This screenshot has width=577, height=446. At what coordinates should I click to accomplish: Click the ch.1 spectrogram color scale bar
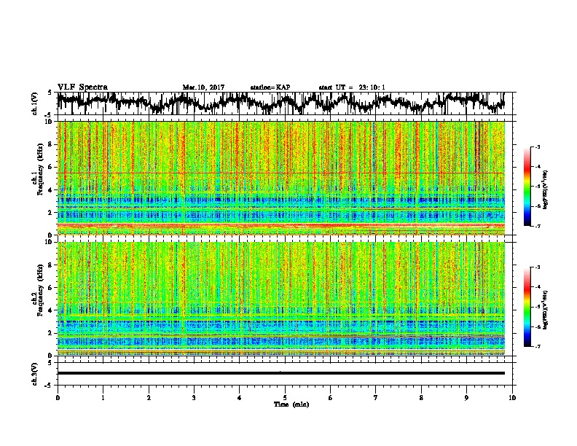pyautogui.click(x=527, y=187)
